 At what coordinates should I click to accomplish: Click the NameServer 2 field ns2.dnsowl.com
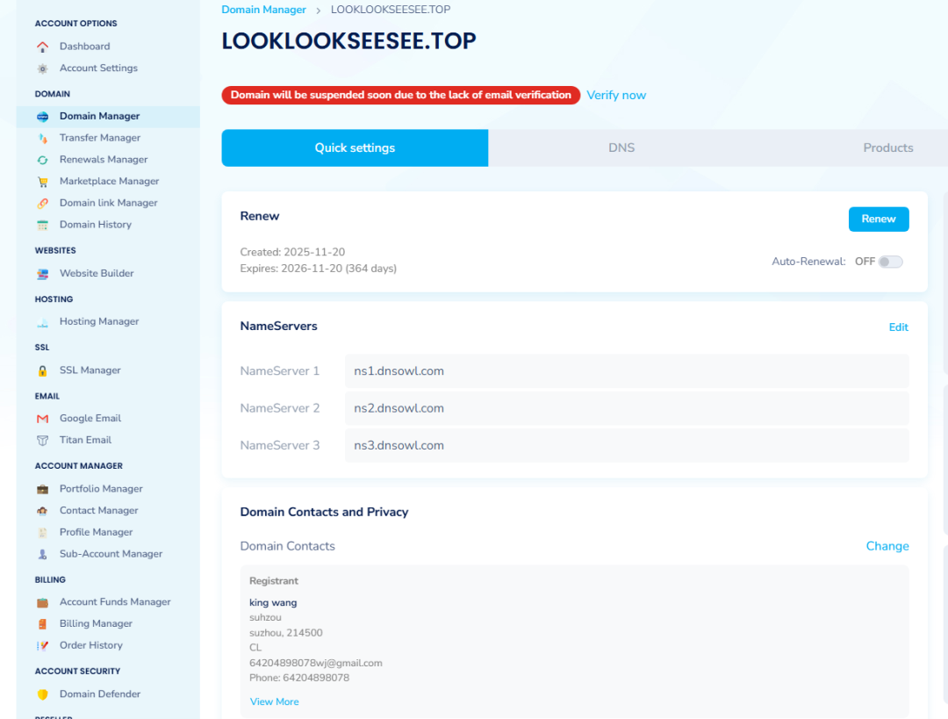[x=627, y=408]
